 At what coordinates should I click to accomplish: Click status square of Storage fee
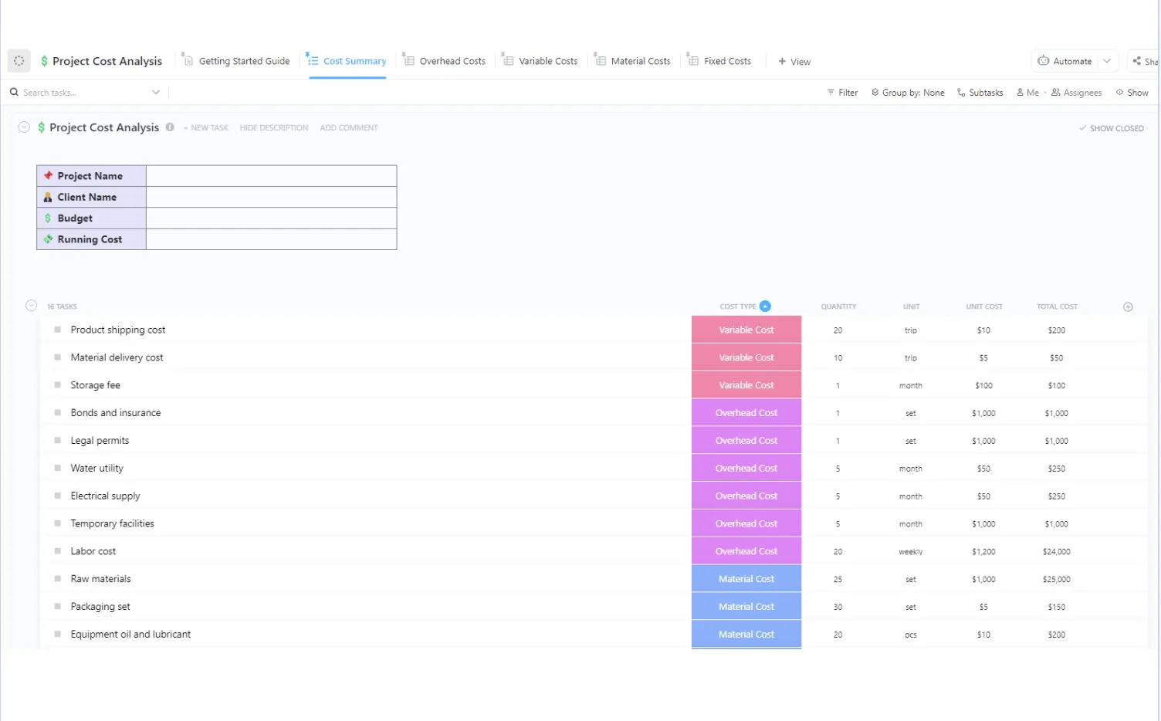pyautogui.click(x=57, y=385)
